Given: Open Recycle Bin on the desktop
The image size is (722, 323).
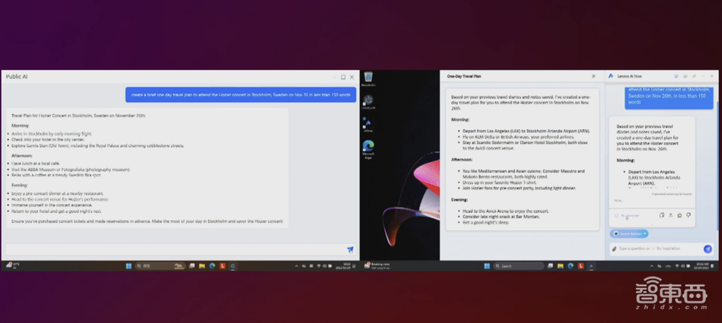Looking at the screenshot, I should pos(369,79).
